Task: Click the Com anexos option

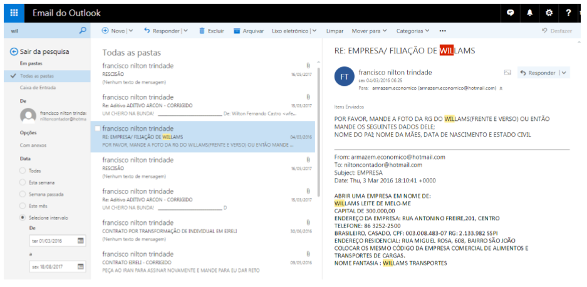Action: 33,145
